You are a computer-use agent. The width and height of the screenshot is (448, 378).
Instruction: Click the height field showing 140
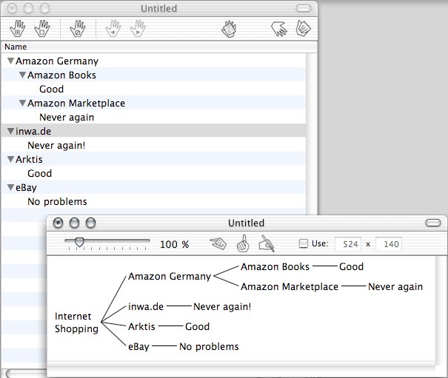389,244
